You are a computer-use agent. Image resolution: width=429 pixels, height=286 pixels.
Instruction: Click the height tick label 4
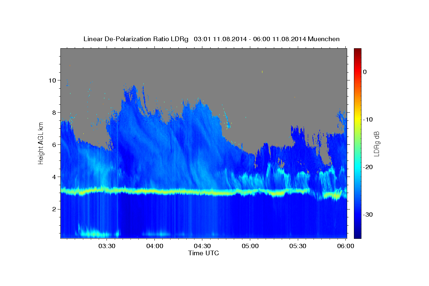[x=54, y=177]
